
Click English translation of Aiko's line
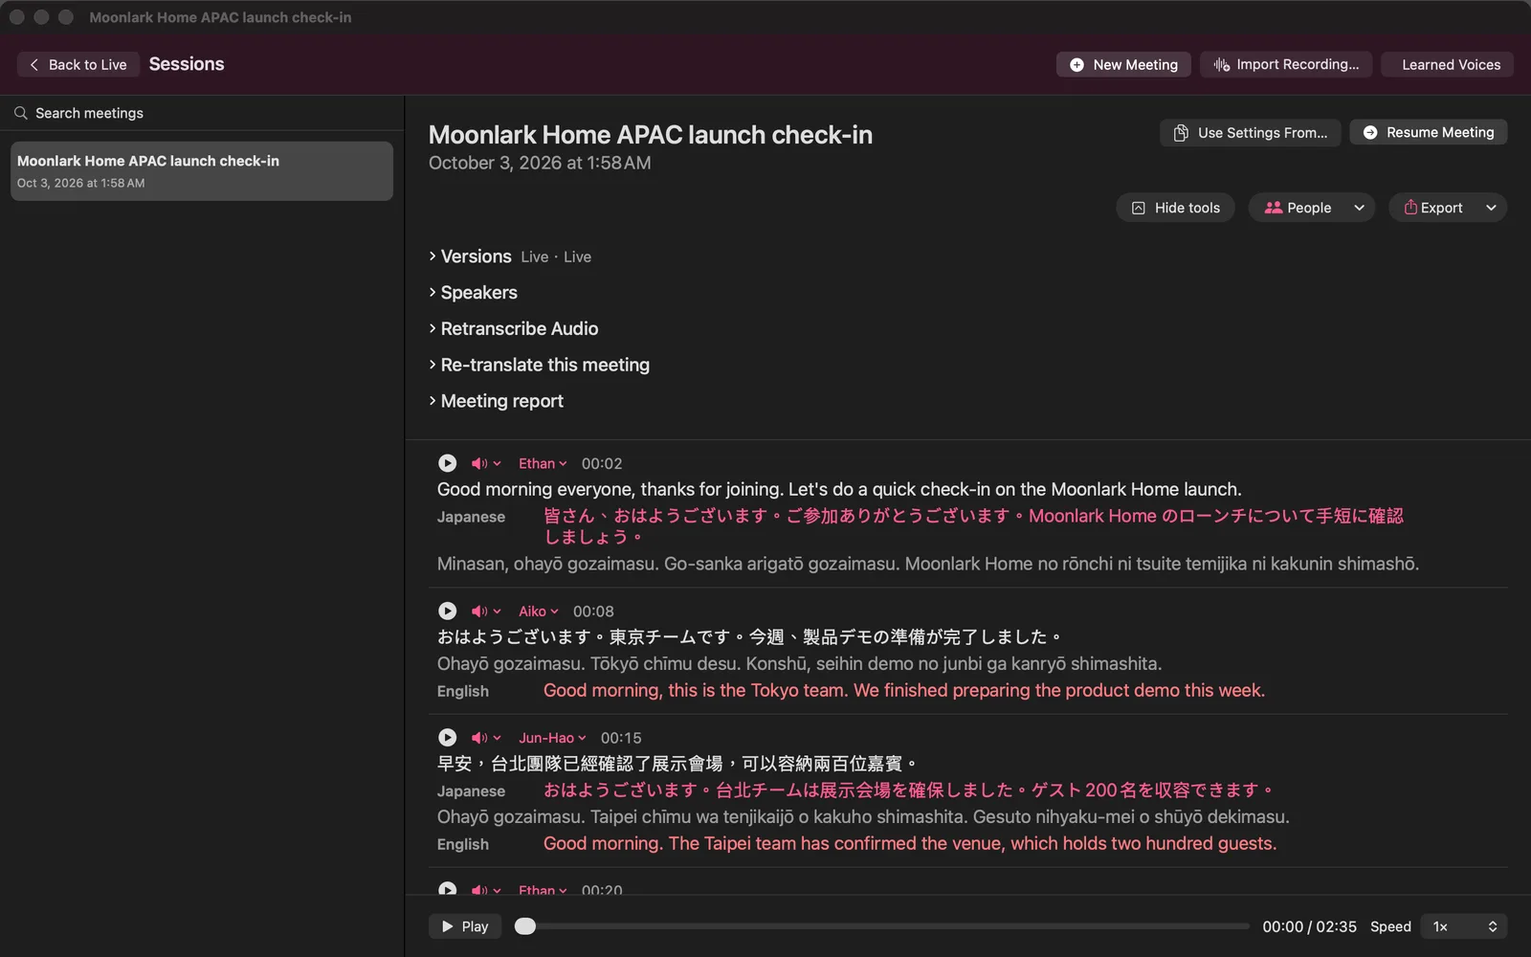pyautogui.click(x=904, y=690)
